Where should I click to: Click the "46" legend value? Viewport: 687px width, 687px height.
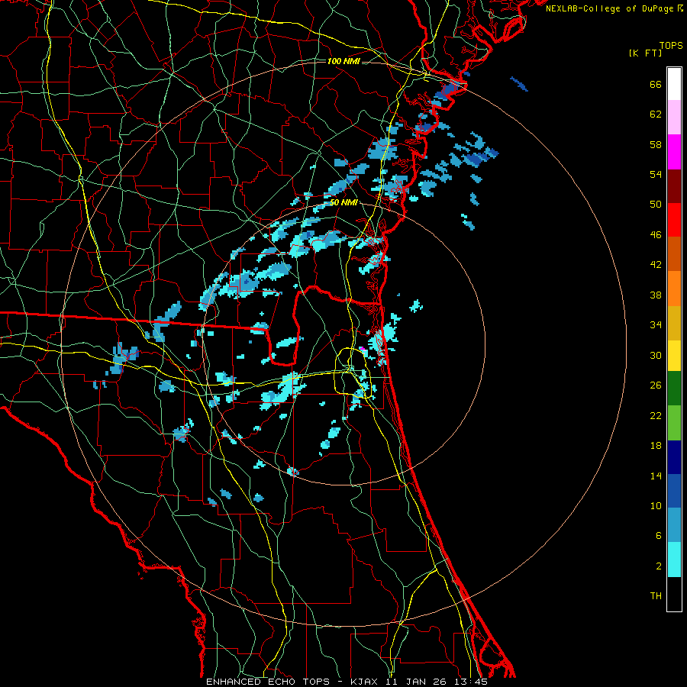pyautogui.click(x=656, y=235)
